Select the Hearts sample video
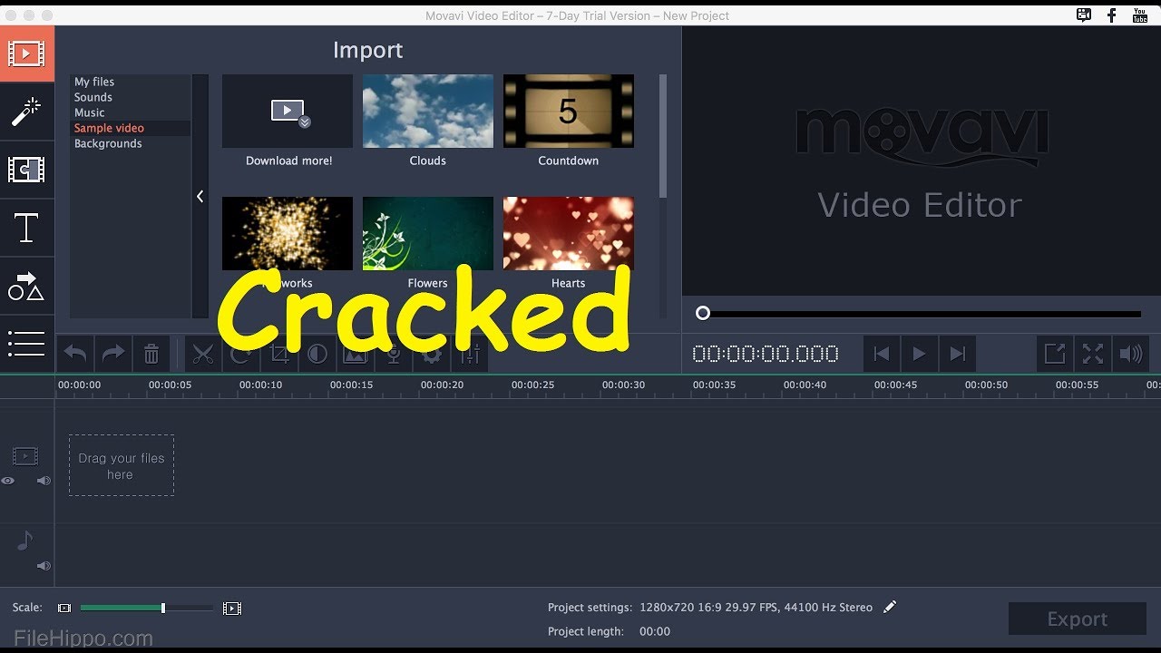 569,234
